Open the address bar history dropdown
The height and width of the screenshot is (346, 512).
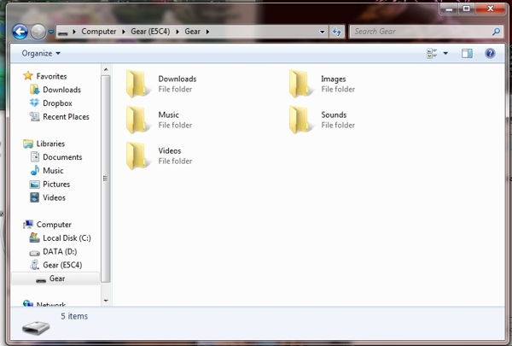[x=322, y=32]
